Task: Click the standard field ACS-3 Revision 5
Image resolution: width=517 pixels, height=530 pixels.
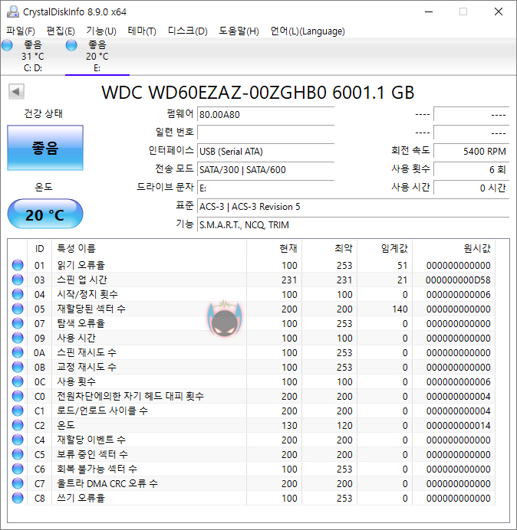Action: click(x=353, y=206)
